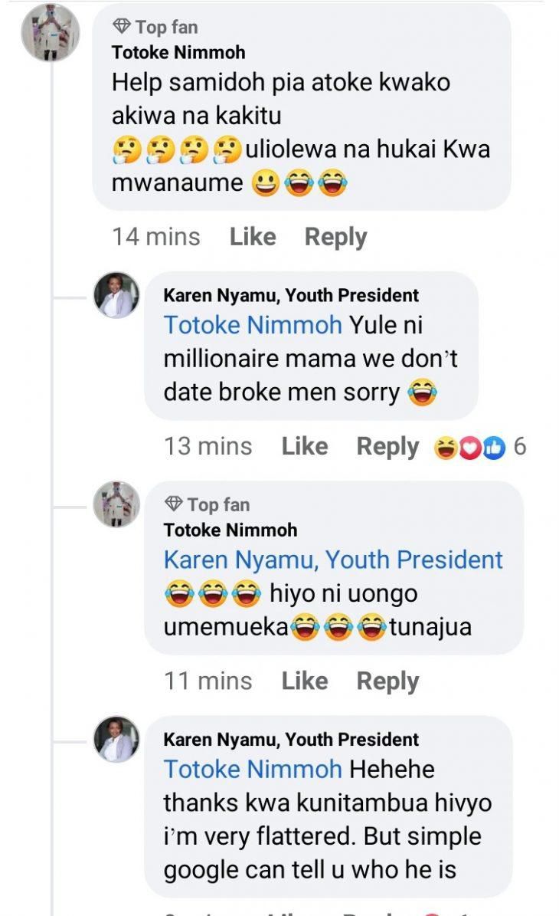
Task: Tap the Top fan diamond badge on first comment
Action: (123, 28)
